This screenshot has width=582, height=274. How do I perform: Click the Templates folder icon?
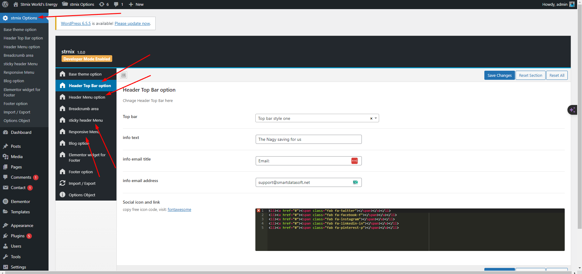click(x=5, y=212)
